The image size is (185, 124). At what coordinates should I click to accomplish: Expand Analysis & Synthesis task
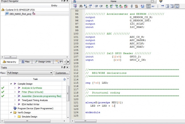point(15,88)
